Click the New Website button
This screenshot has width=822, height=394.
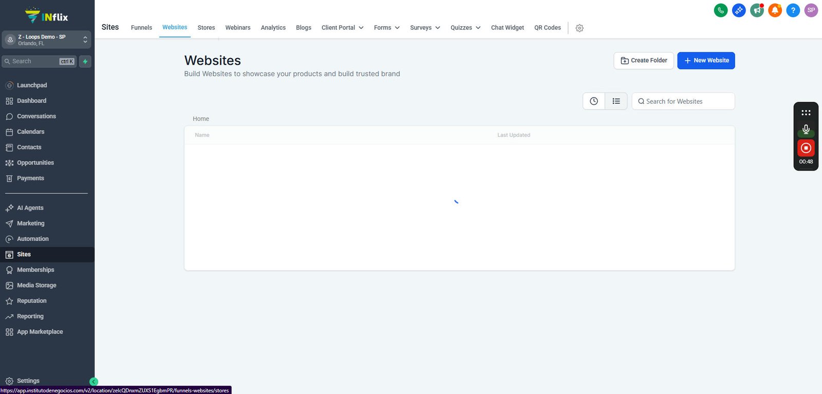pyautogui.click(x=706, y=61)
